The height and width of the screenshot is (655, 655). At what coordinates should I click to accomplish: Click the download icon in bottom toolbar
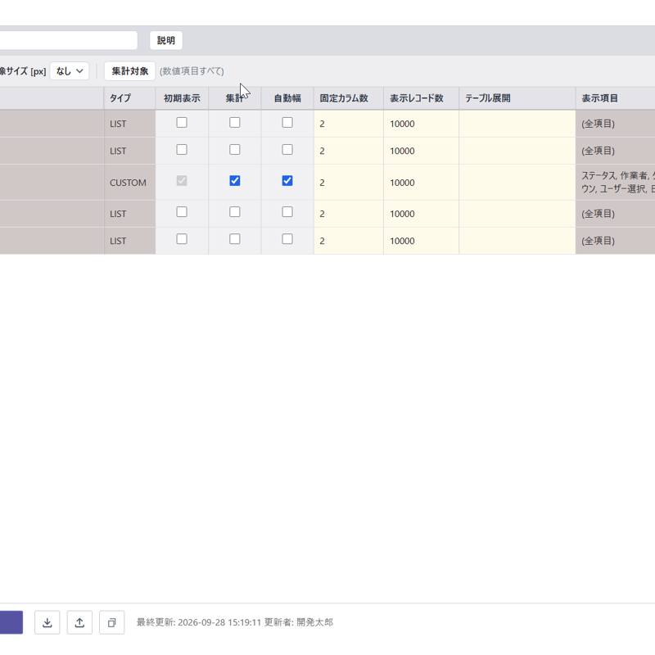pyautogui.click(x=47, y=622)
